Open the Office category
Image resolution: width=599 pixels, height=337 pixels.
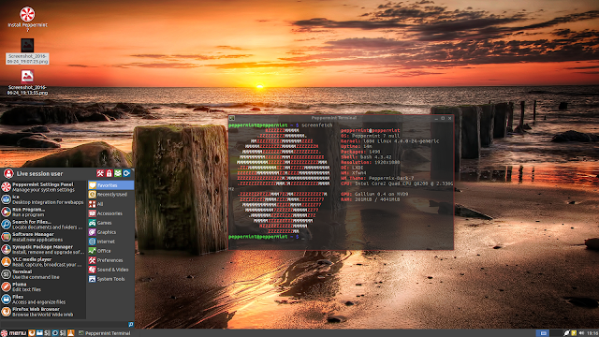coord(110,251)
